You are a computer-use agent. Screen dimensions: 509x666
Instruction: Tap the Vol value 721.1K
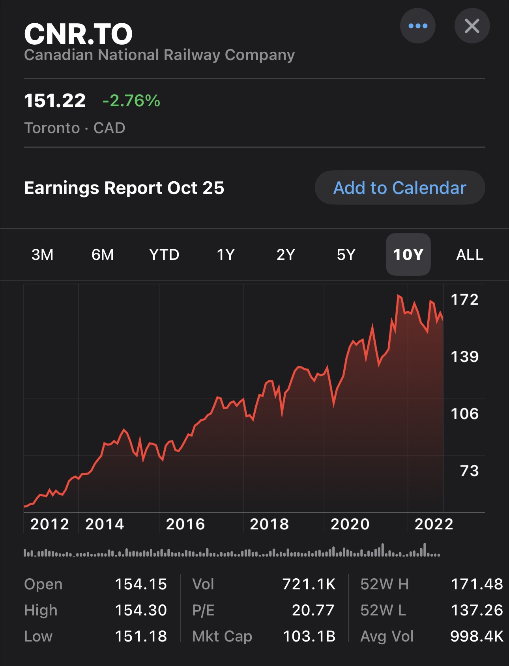tap(309, 584)
